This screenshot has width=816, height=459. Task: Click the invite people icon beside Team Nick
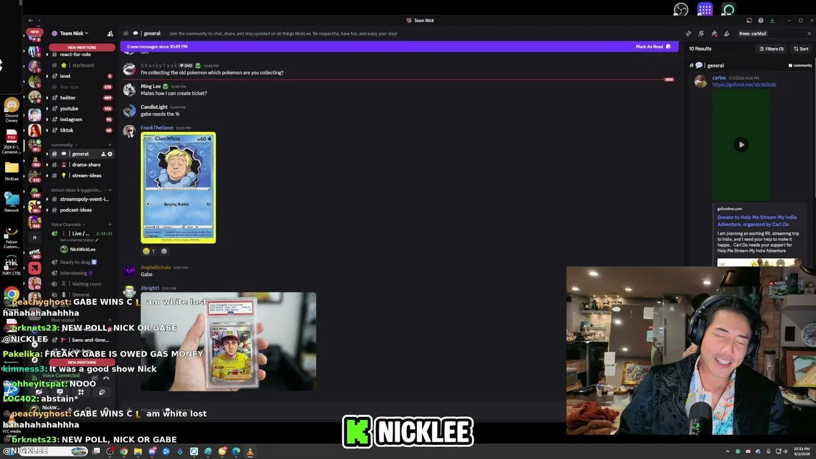(110, 33)
